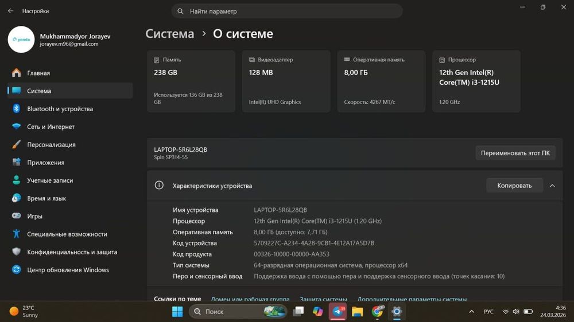Click product code 00326-10000-00000-AA353
The width and height of the screenshot is (574, 322).
[x=292, y=254]
